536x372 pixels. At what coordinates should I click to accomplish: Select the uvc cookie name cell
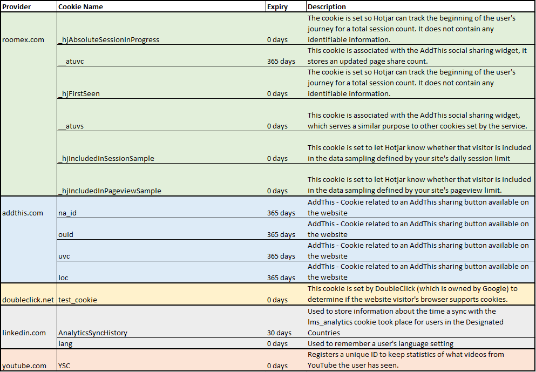(x=161, y=251)
